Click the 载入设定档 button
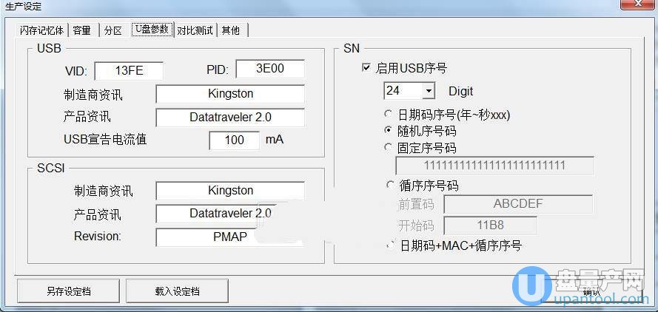The height and width of the screenshot is (312, 658). pyautogui.click(x=177, y=291)
